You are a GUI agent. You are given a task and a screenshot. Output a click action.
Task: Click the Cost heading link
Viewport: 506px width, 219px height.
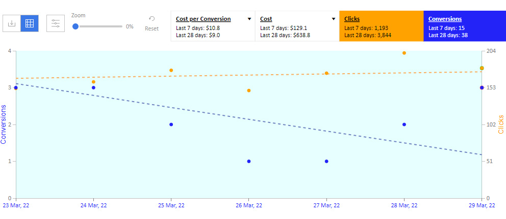266,19
